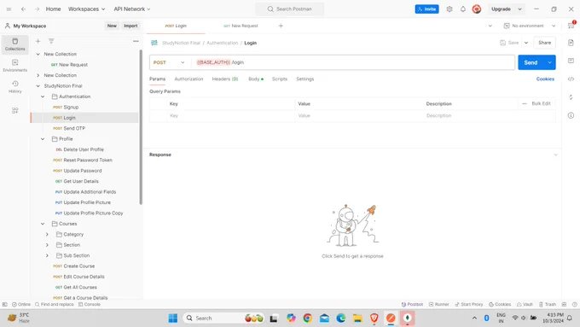Click the New button in workspace header
The width and height of the screenshot is (580, 327).
point(112,26)
